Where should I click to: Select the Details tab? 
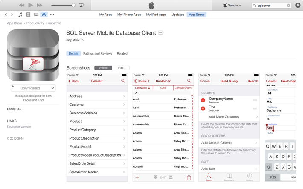click(73, 53)
